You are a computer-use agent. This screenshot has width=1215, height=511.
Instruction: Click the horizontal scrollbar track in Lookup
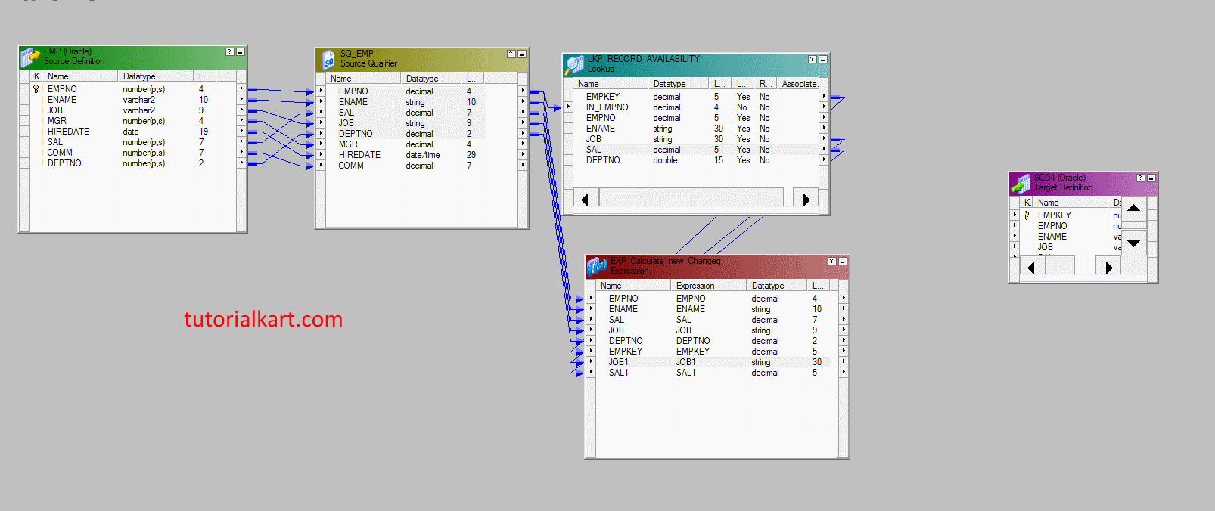click(x=691, y=199)
